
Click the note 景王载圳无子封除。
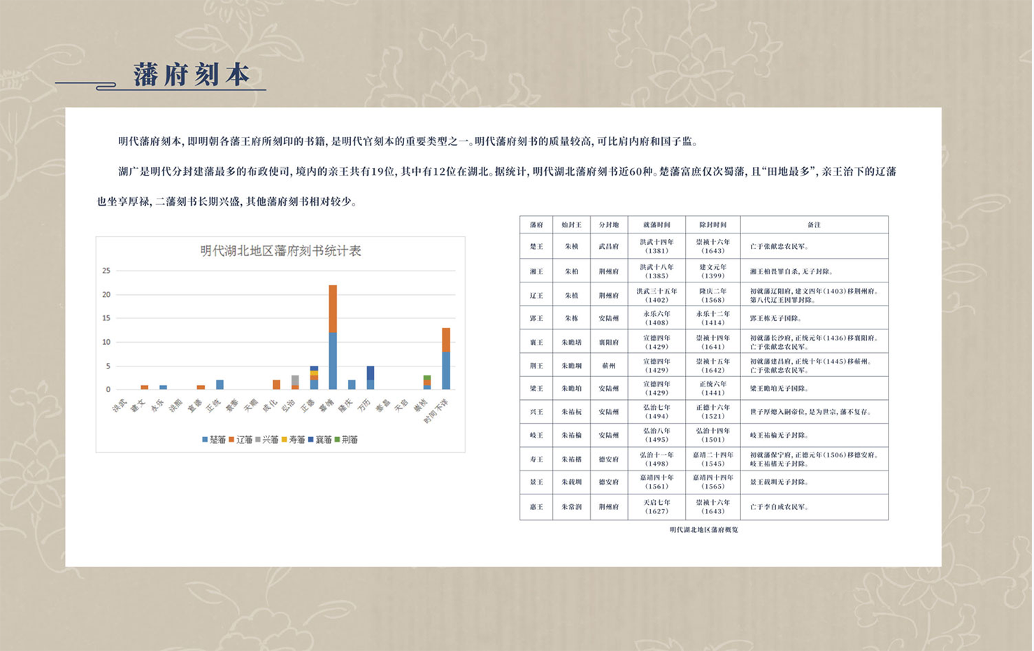(780, 482)
